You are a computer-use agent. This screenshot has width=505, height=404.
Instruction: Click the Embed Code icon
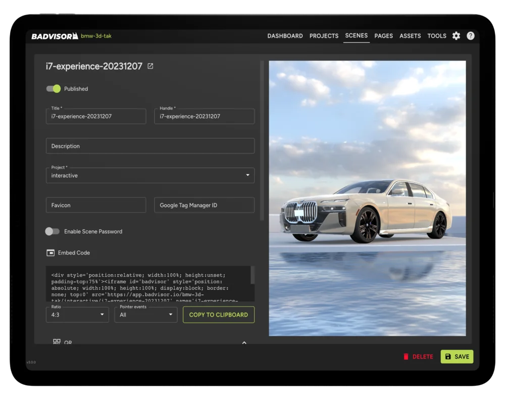click(50, 252)
